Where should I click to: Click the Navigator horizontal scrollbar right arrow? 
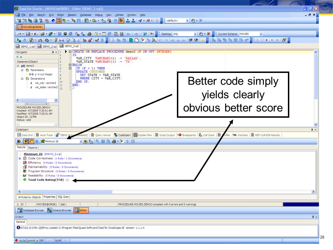pyautogui.click(x=56, y=100)
